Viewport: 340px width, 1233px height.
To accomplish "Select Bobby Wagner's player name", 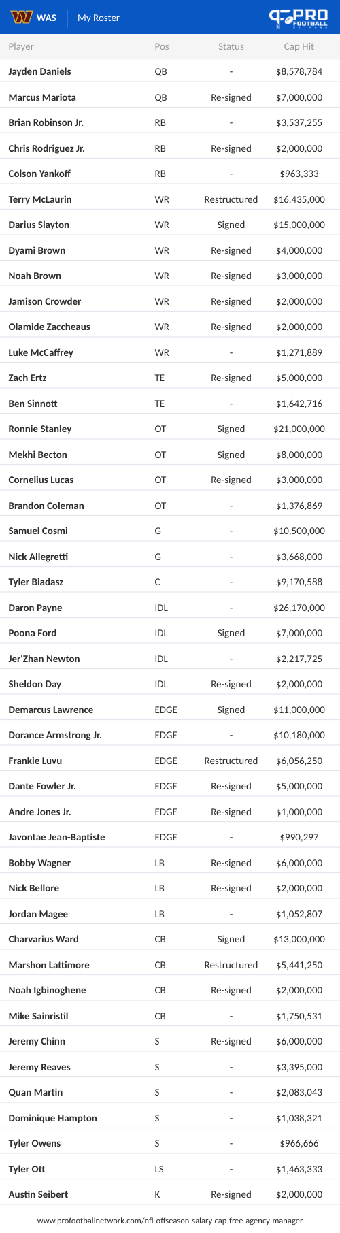I will [39, 863].
